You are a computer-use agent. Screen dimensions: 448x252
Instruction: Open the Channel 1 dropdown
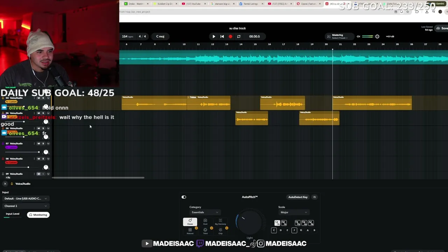pos(25,206)
